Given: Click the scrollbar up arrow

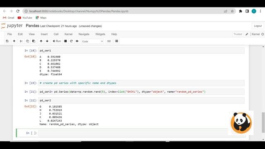Looking at the screenshot, I should pos(263,47).
